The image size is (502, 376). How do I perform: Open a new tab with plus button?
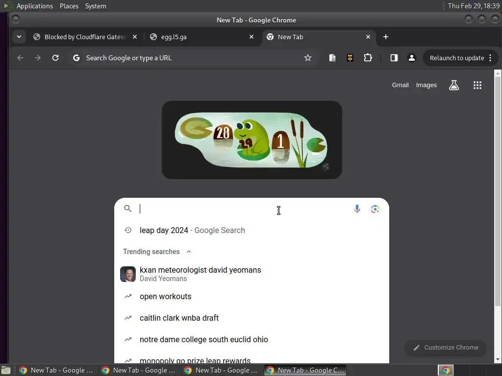386,37
